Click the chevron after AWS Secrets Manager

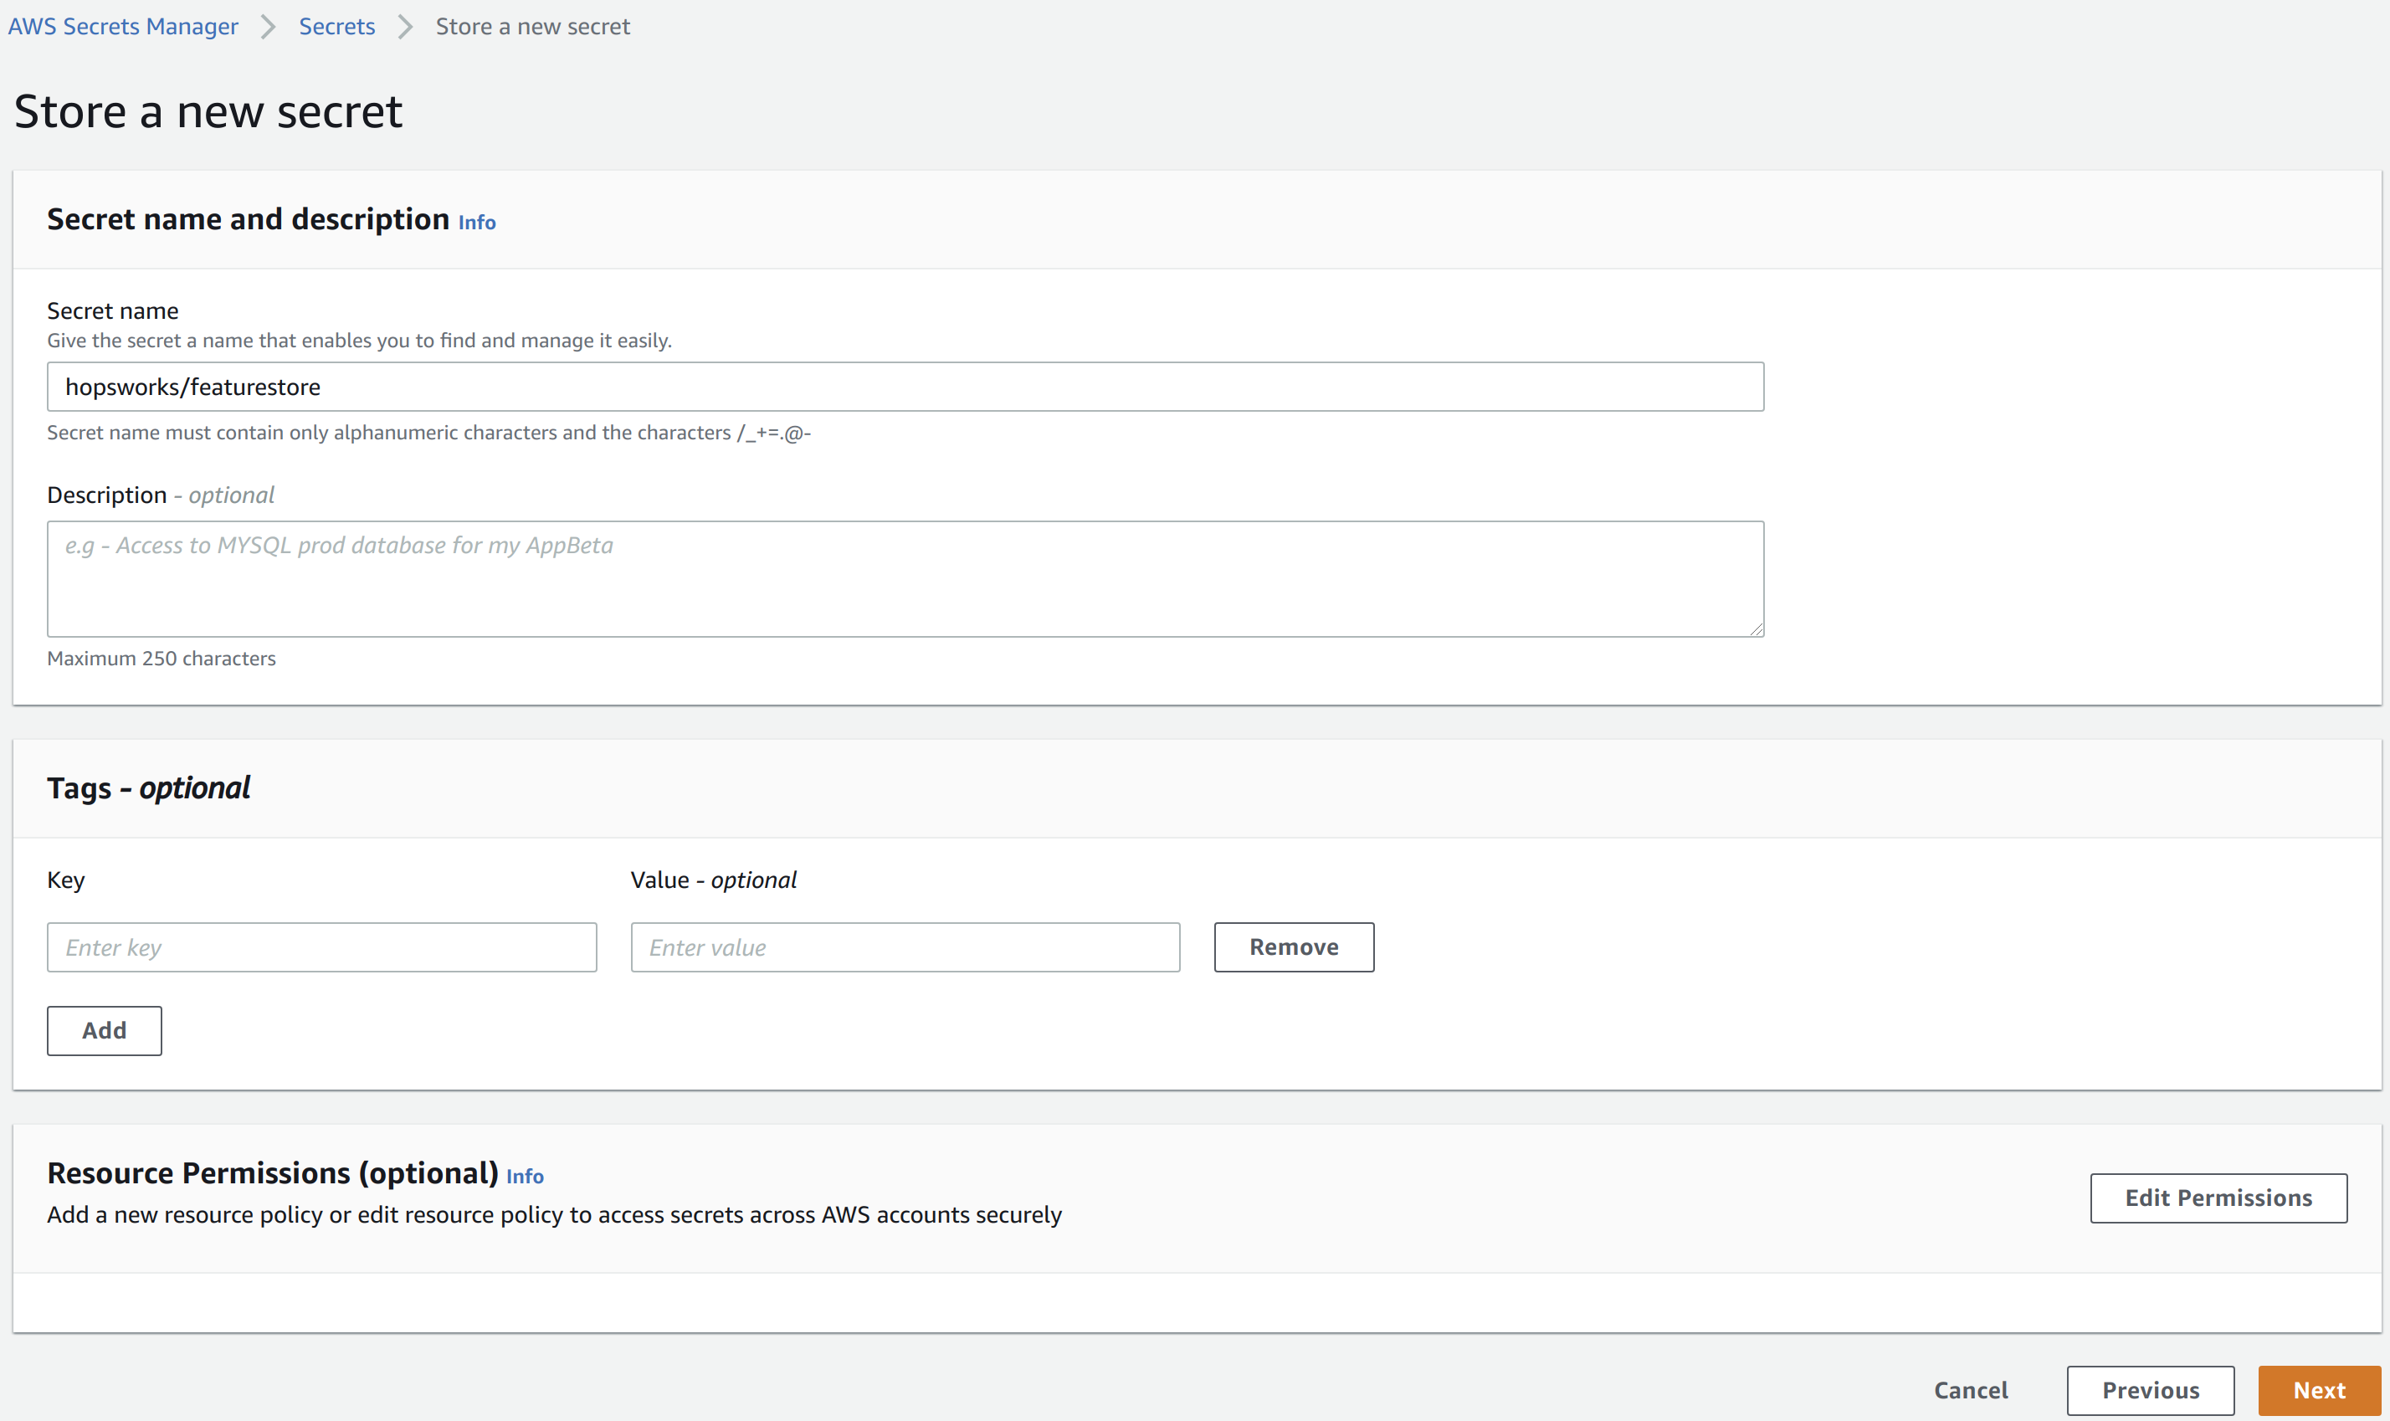(268, 26)
